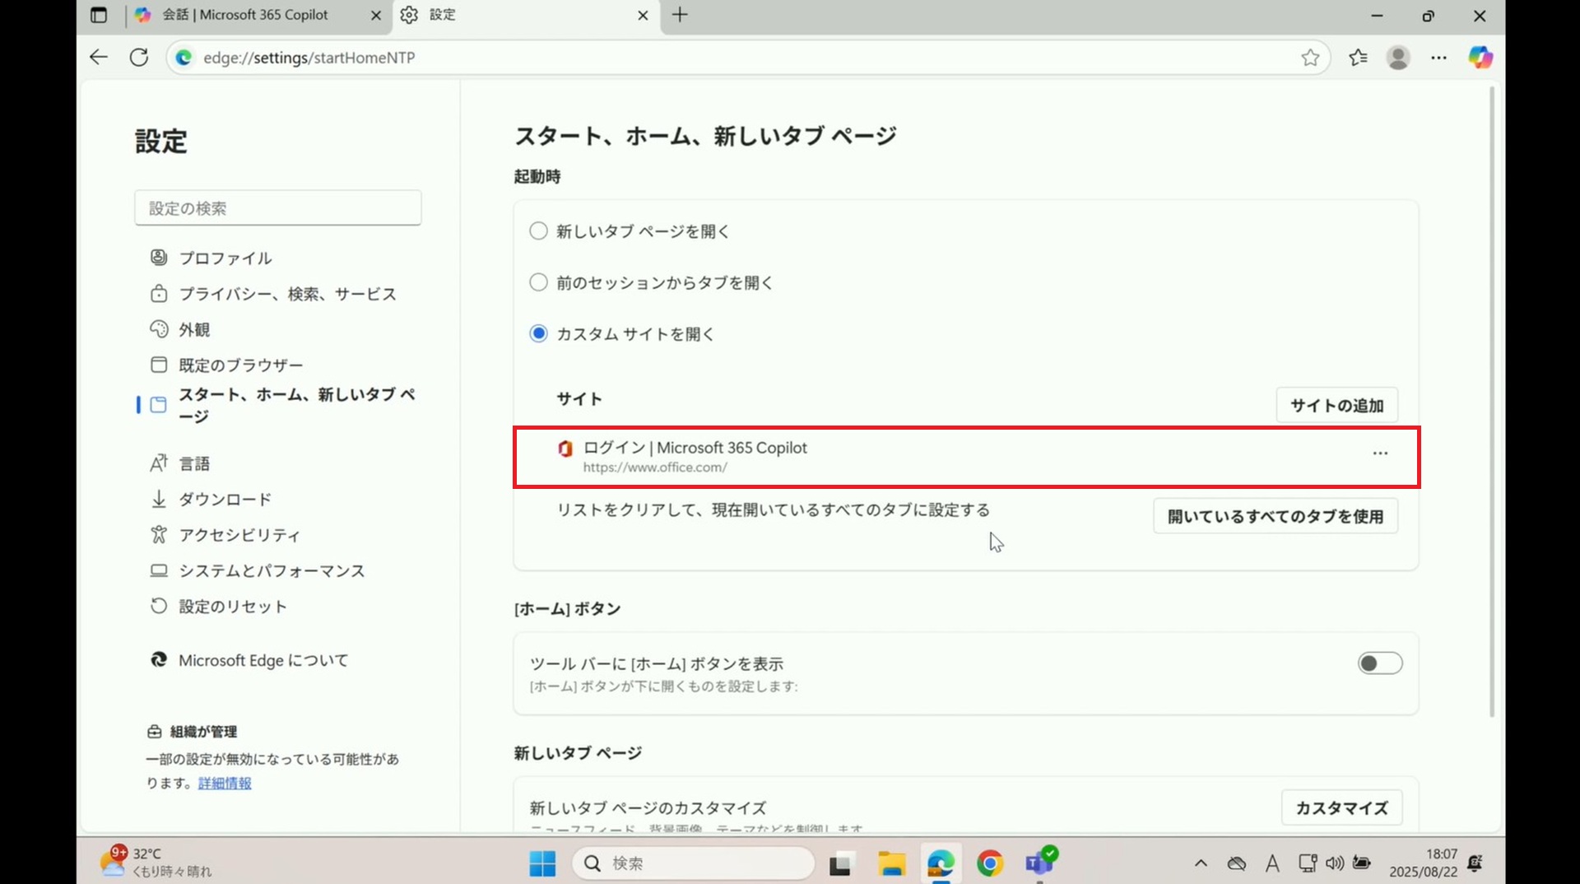Open the tab actions menu icon

pos(99,15)
